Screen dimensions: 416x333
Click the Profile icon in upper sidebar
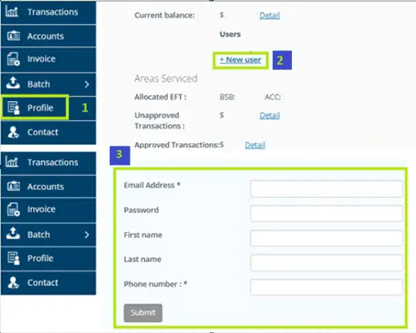(14, 108)
